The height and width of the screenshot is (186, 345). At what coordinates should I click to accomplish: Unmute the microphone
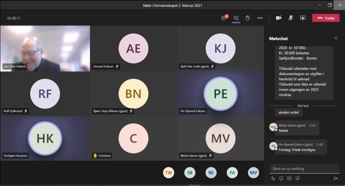291,18
